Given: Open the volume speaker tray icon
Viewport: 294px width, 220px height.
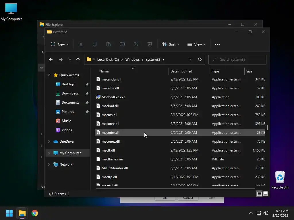Looking at the screenshot, I should pyautogui.click(x=266, y=213).
